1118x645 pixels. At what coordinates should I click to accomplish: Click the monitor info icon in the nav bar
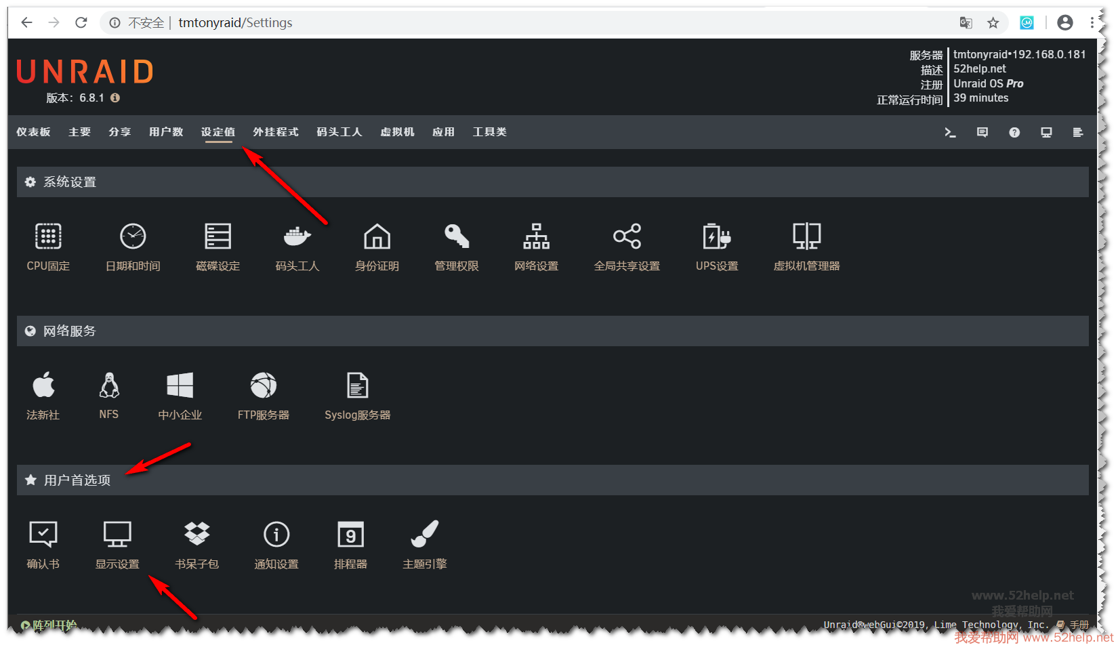[x=1046, y=132]
